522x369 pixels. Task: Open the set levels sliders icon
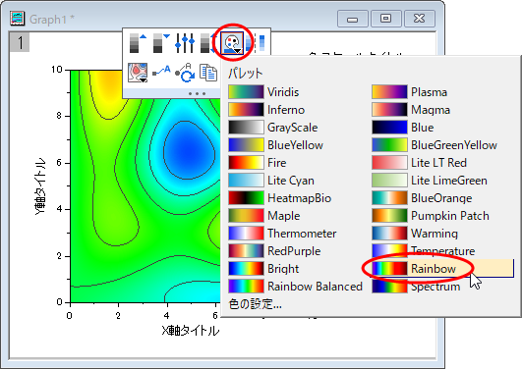pyautogui.click(x=185, y=43)
